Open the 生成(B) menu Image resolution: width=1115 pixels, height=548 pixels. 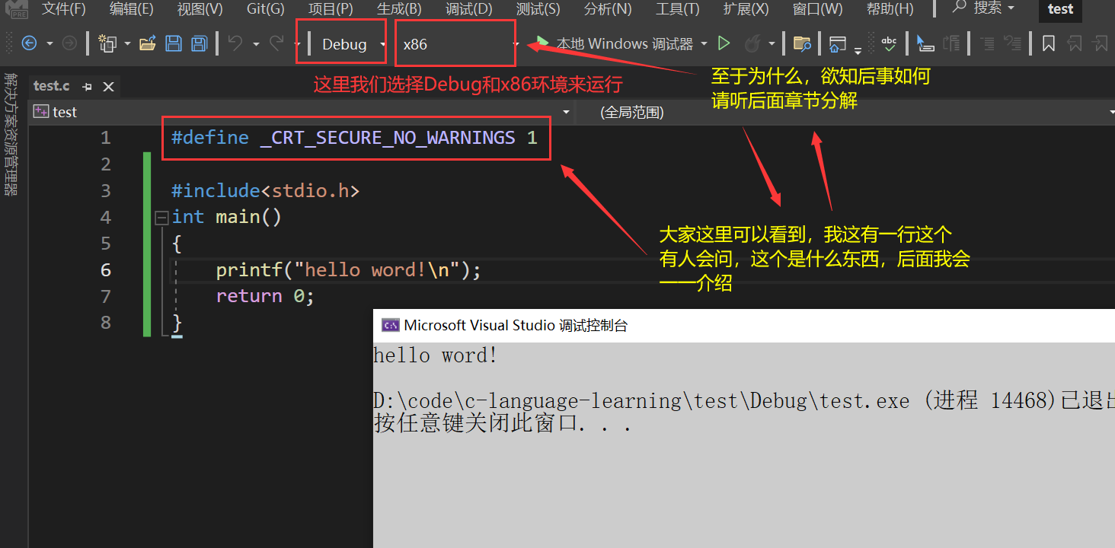click(x=399, y=9)
